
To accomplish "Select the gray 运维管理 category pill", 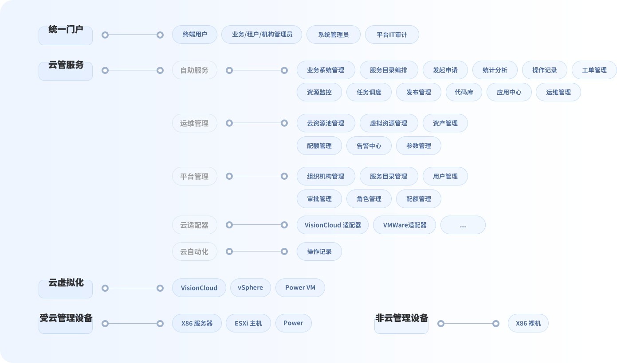I will click(x=195, y=123).
